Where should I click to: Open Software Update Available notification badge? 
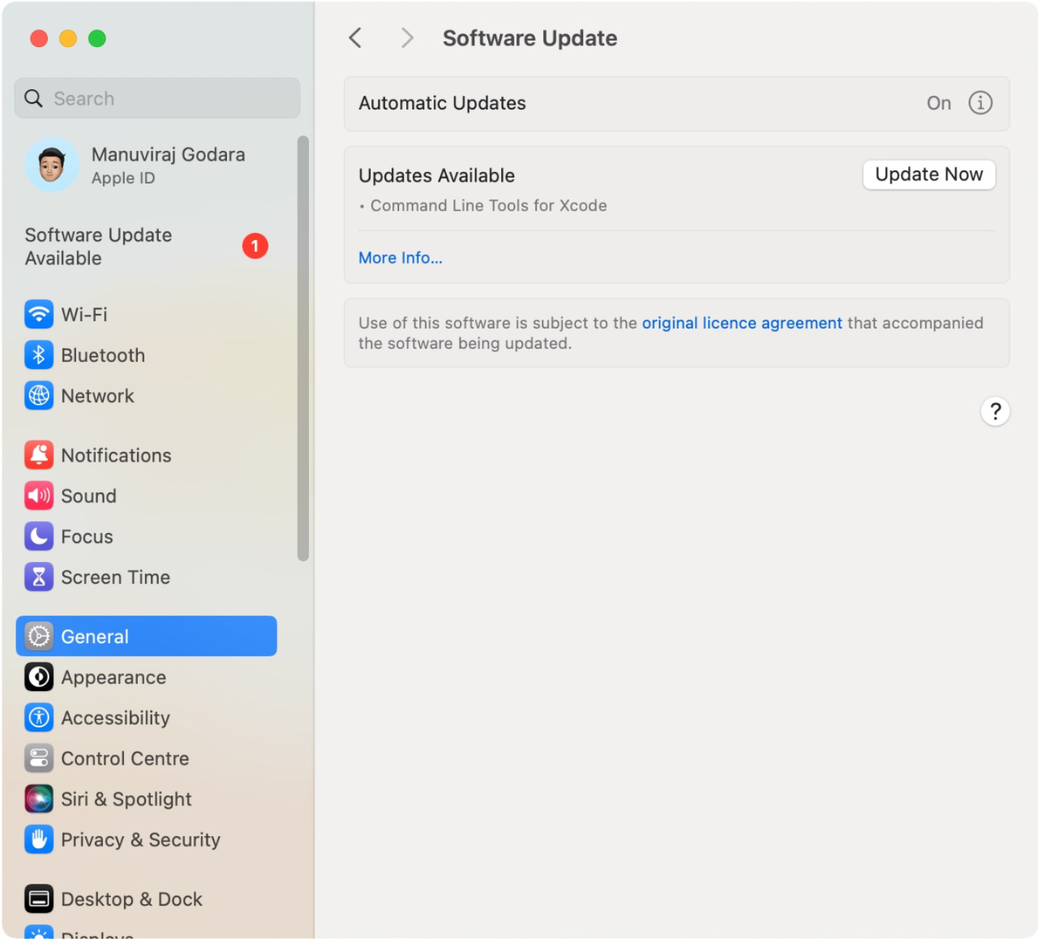255,246
